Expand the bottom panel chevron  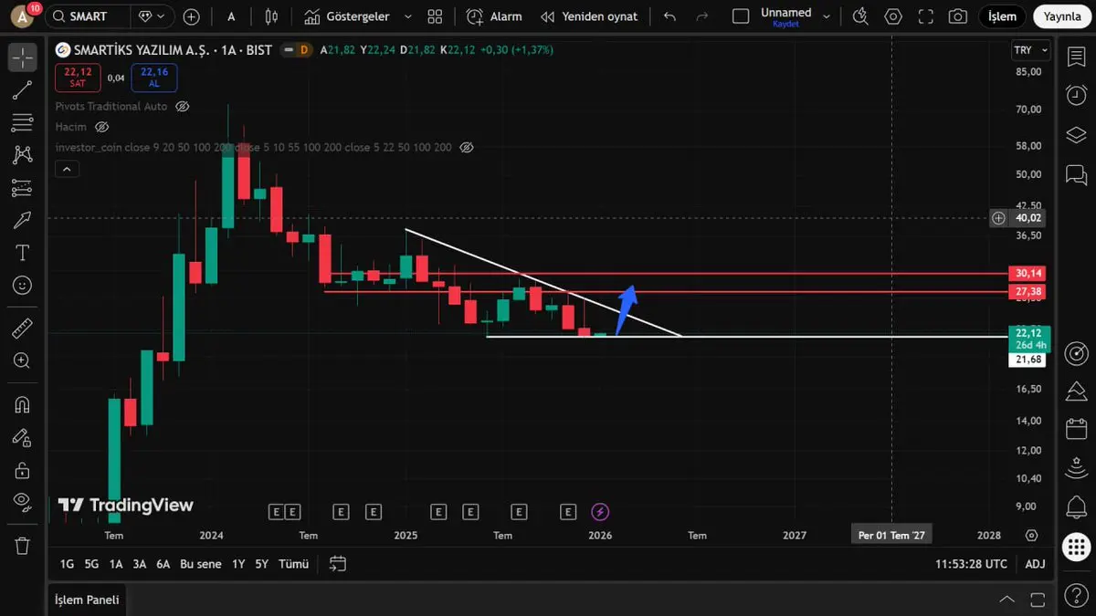pyautogui.click(x=1007, y=600)
